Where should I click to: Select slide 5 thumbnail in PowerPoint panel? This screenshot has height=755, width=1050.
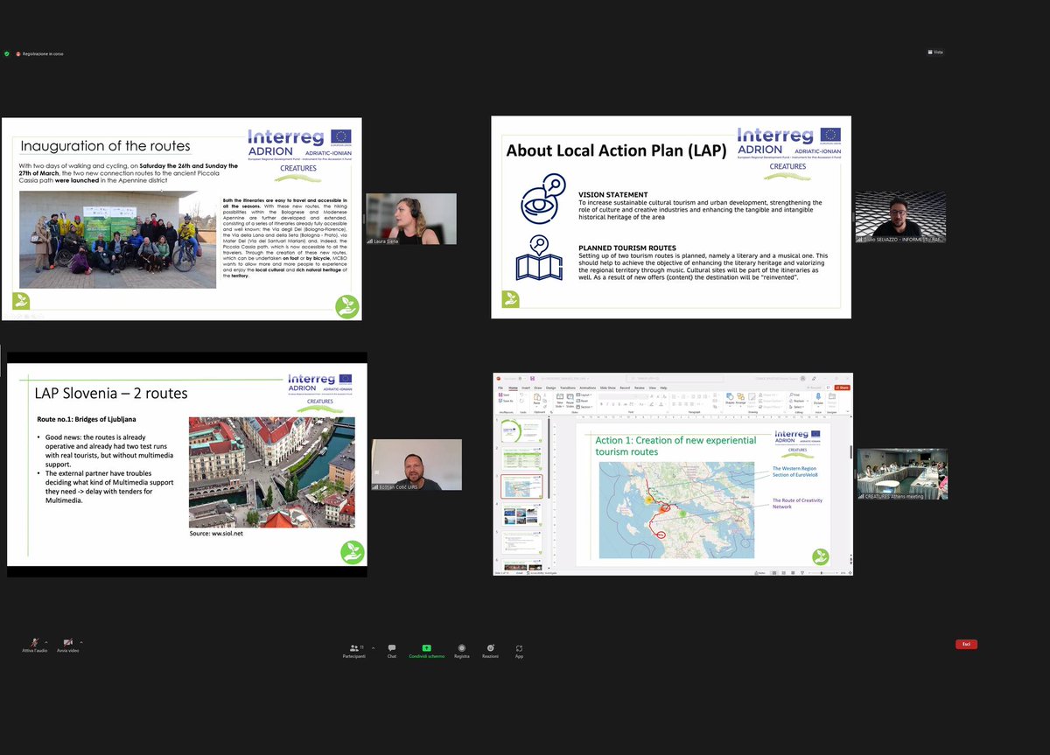[521, 542]
